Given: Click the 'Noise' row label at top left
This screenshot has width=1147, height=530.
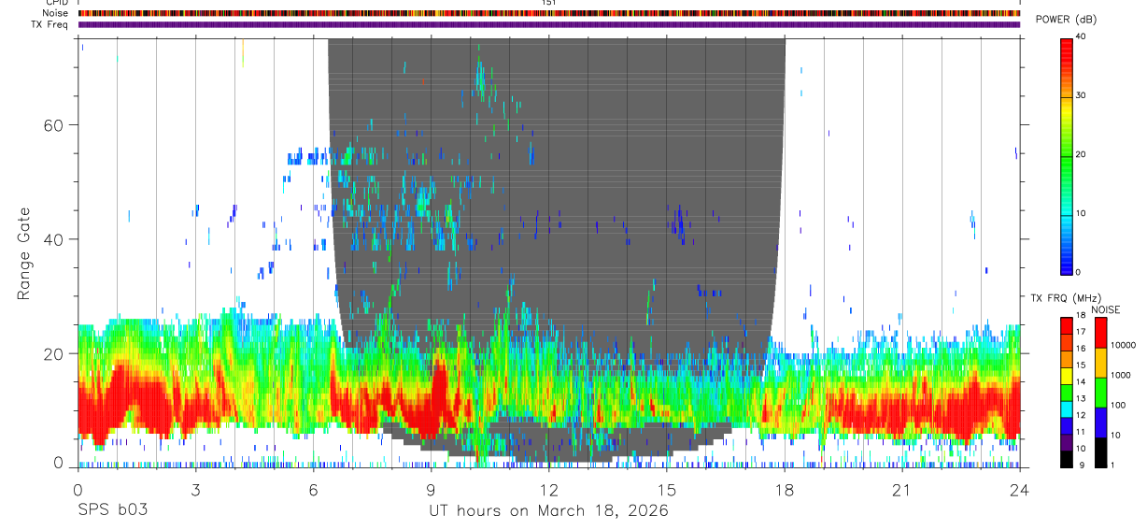Looking at the screenshot, I should click(x=56, y=13).
